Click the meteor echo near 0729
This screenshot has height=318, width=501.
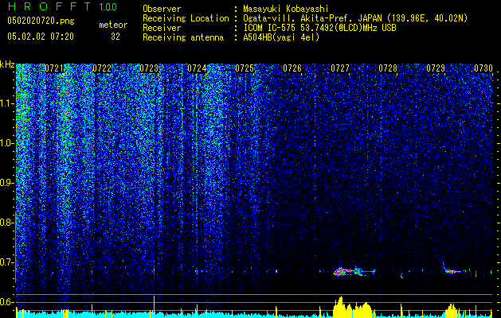[x=452, y=271]
